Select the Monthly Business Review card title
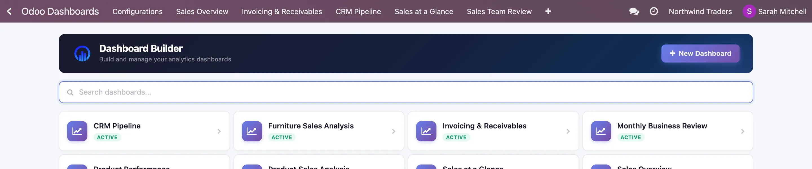This screenshot has height=169, width=812. (x=662, y=126)
